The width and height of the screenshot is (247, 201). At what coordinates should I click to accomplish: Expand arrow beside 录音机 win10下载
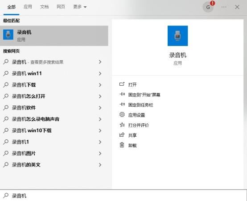tap(100, 130)
